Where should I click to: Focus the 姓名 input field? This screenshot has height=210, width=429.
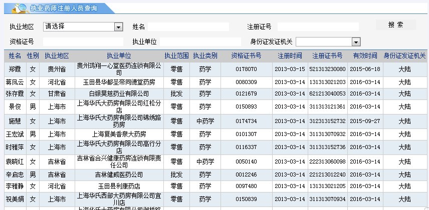pos(188,26)
